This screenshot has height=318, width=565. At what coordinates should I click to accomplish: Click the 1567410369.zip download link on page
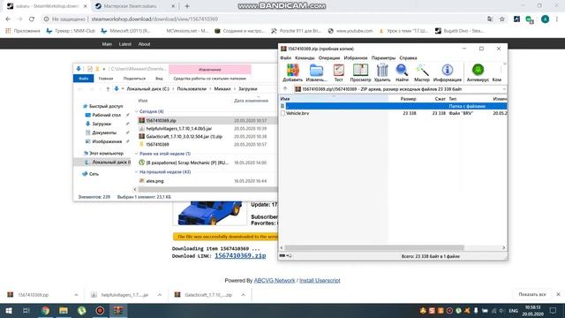(240, 255)
